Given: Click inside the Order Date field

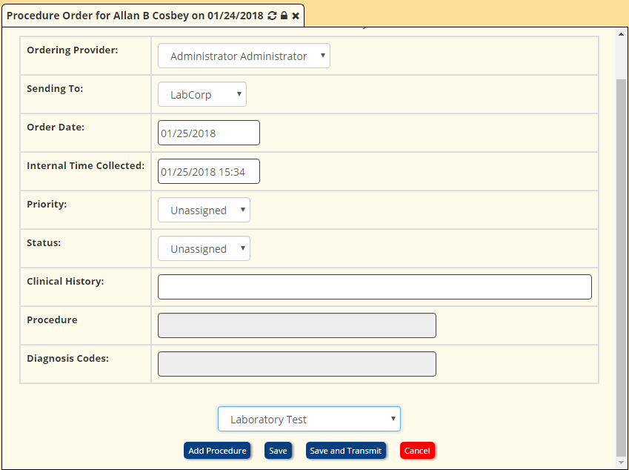Looking at the screenshot, I should tap(208, 133).
